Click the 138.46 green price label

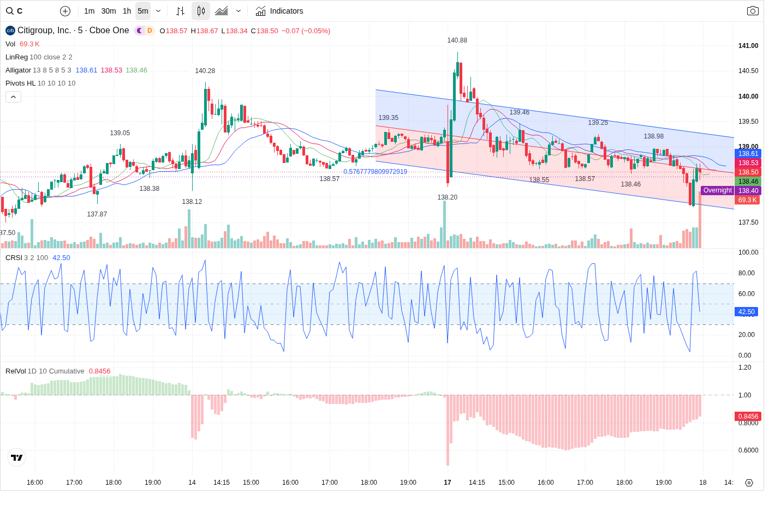click(x=748, y=182)
